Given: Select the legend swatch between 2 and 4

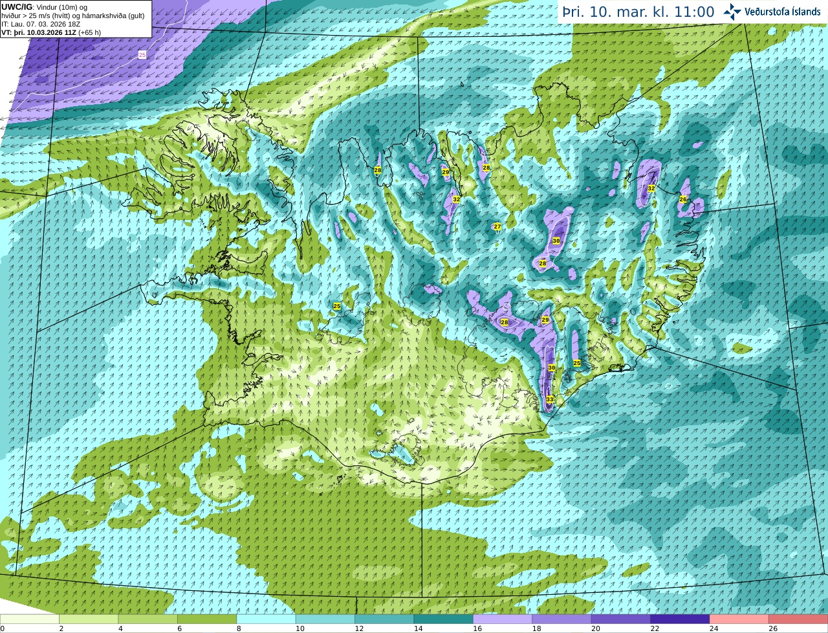Looking at the screenshot, I should [89, 619].
